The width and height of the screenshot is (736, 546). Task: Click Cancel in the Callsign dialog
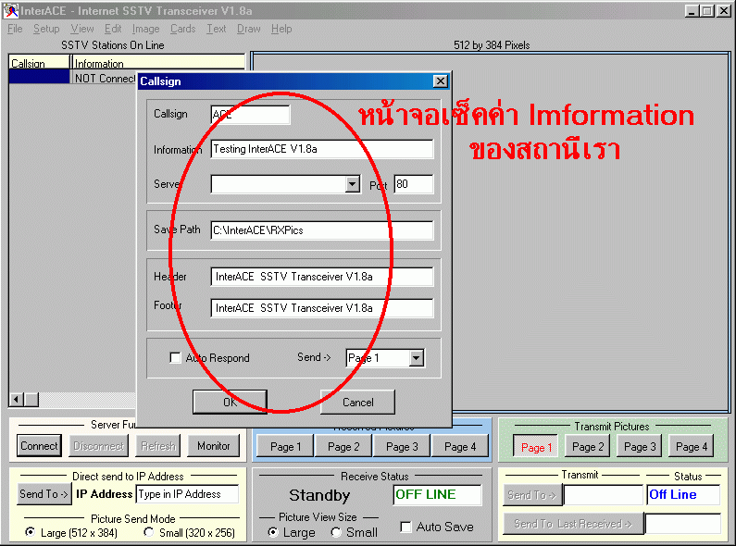(357, 402)
